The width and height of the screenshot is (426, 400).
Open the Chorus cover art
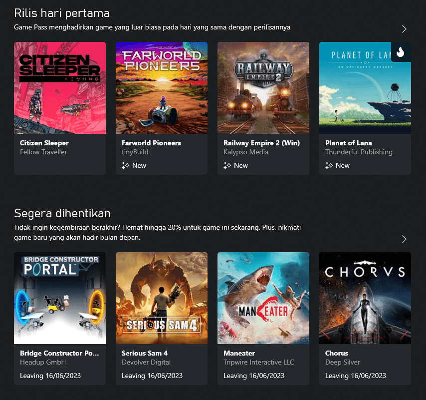365,298
